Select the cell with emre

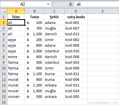click(16, 57)
